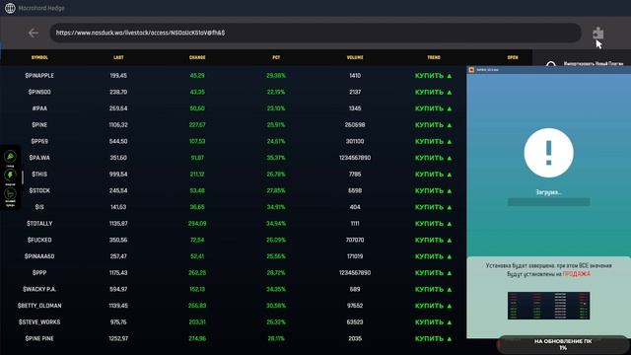Click change value 294,09
The image size is (631, 355).
(x=197, y=224)
